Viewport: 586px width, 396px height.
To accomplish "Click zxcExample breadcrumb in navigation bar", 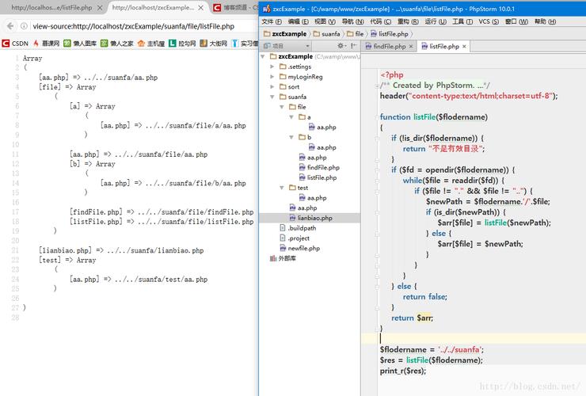I will pyautogui.click(x=285, y=34).
